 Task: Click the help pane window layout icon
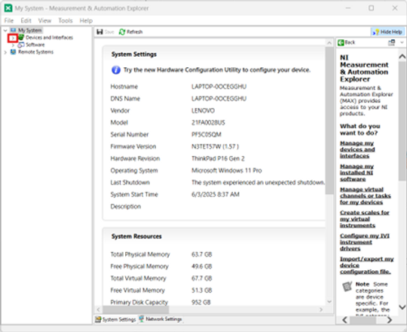pyautogui.click(x=391, y=42)
